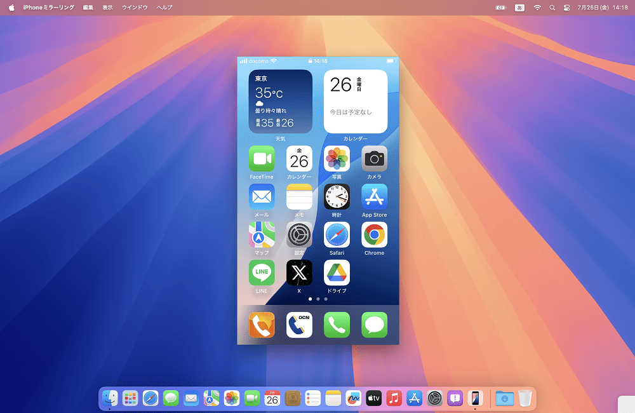Open Music from the Mac Dock
Screen dimensions: 635x413
pos(394,398)
